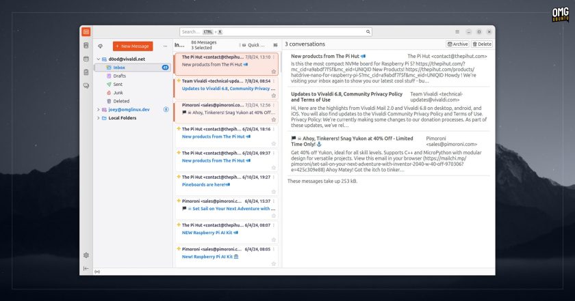The image size is (575, 301).
Task: Focus the global Search field
Action: [x=276, y=32]
